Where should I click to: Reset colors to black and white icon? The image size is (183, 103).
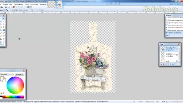(x=1, y=81)
